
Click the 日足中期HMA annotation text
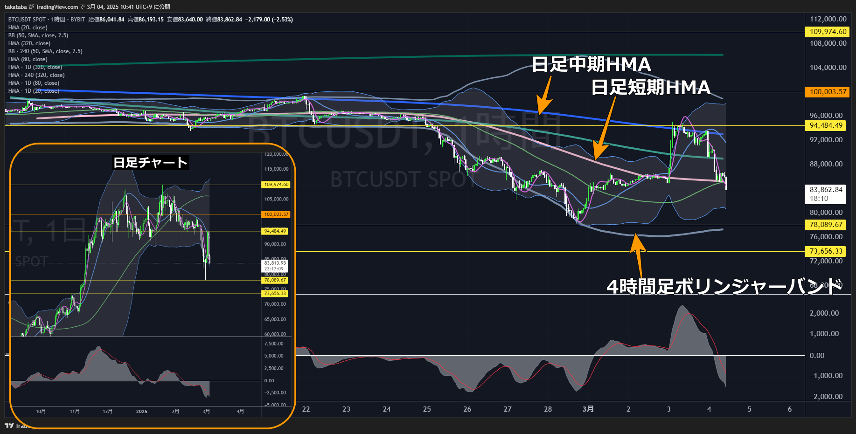[592, 64]
